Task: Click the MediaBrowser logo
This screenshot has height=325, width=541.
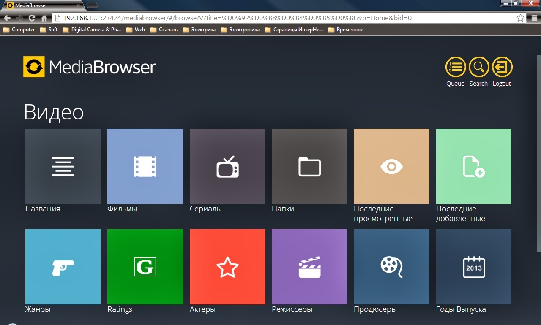Action: coord(89,67)
